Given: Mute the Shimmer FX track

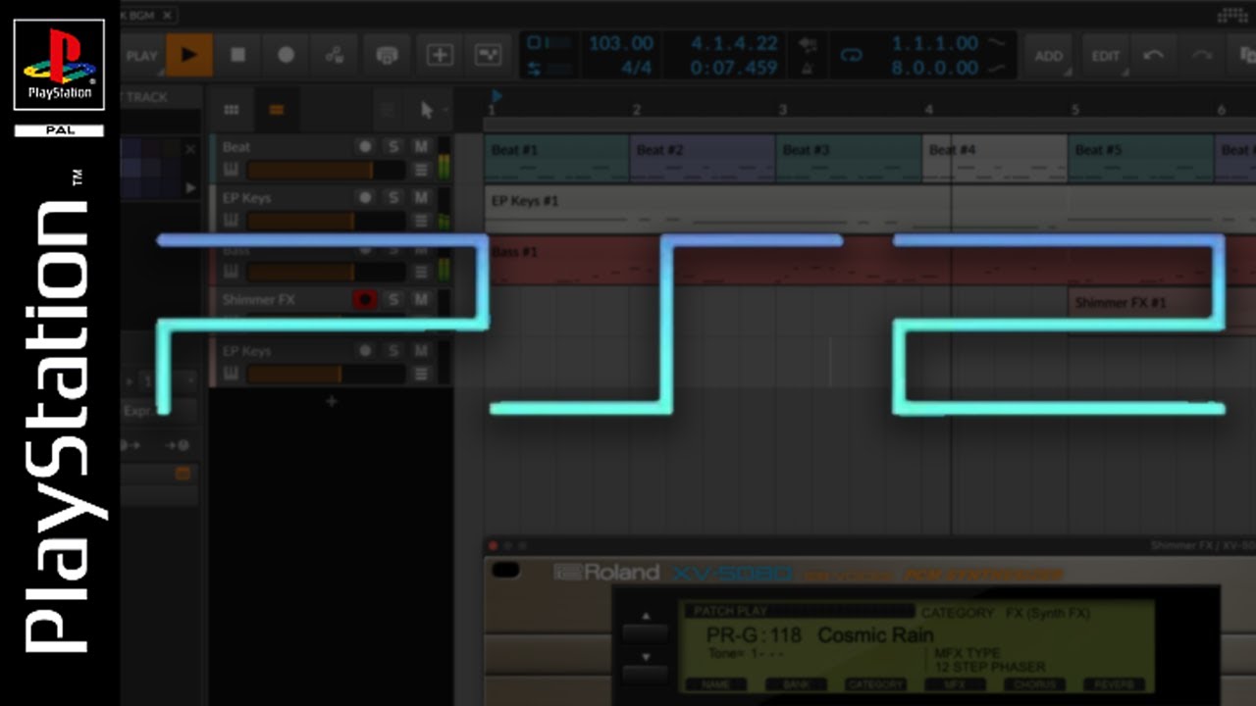Looking at the screenshot, I should [x=421, y=299].
